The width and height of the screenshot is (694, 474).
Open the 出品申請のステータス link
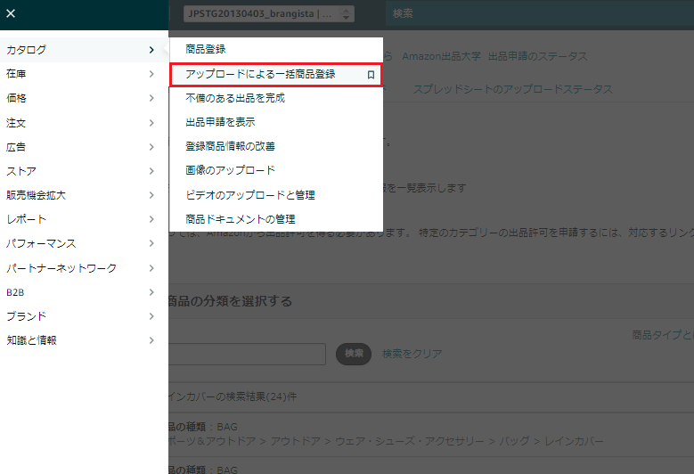pyautogui.click(x=537, y=56)
